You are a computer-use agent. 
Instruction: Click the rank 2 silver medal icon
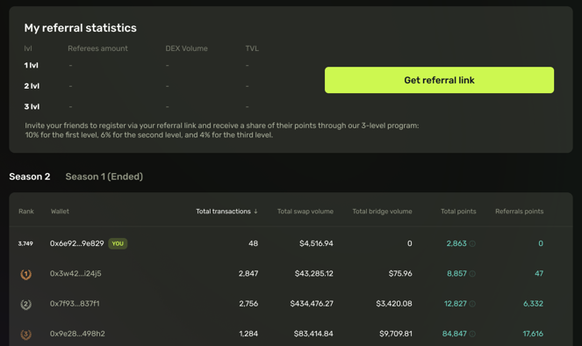tap(25, 305)
